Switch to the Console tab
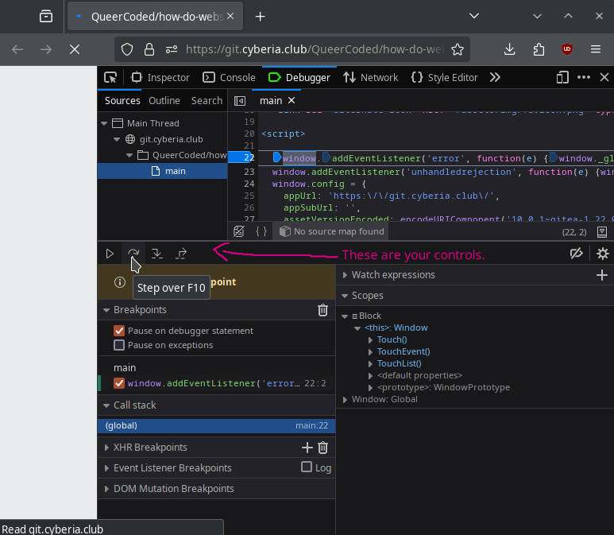Viewport: 614px width, 535px height. (x=229, y=78)
